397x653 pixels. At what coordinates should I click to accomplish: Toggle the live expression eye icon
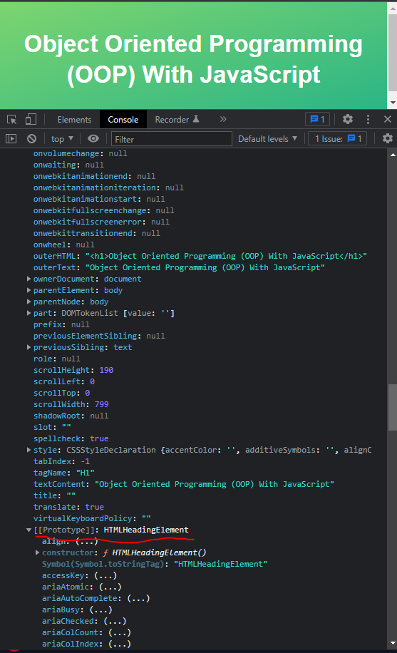pos(93,139)
